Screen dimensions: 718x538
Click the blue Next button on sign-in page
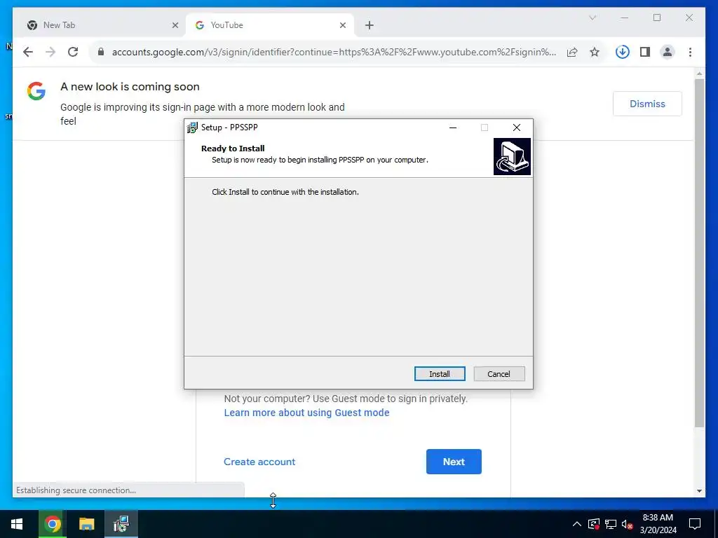point(454,462)
